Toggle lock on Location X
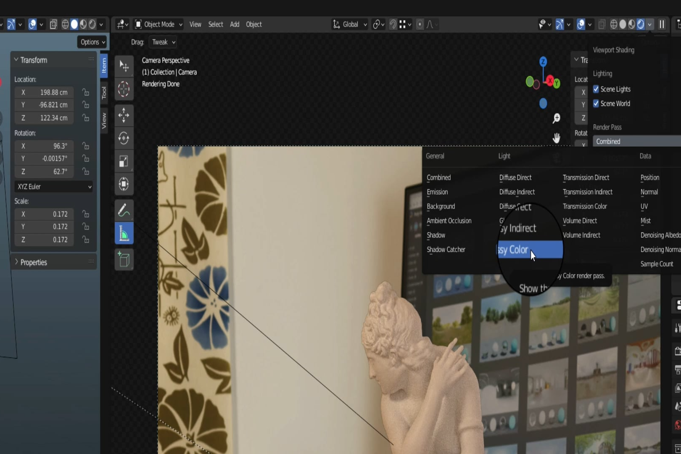This screenshot has height=454, width=681. pos(85,92)
